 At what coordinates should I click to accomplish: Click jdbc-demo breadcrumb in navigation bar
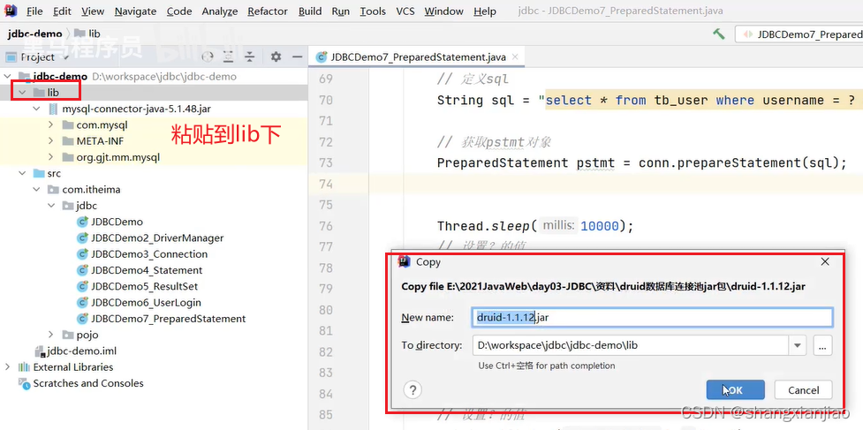point(34,34)
